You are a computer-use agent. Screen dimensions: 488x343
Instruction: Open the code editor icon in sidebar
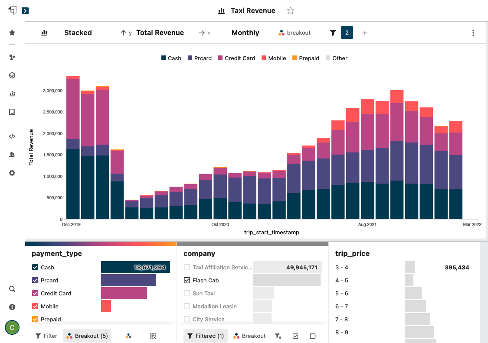(12, 136)
